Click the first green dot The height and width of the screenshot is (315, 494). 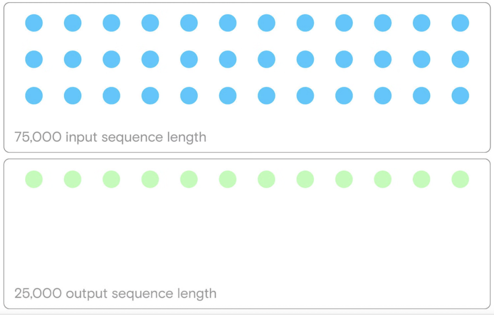tap(34, 179)
